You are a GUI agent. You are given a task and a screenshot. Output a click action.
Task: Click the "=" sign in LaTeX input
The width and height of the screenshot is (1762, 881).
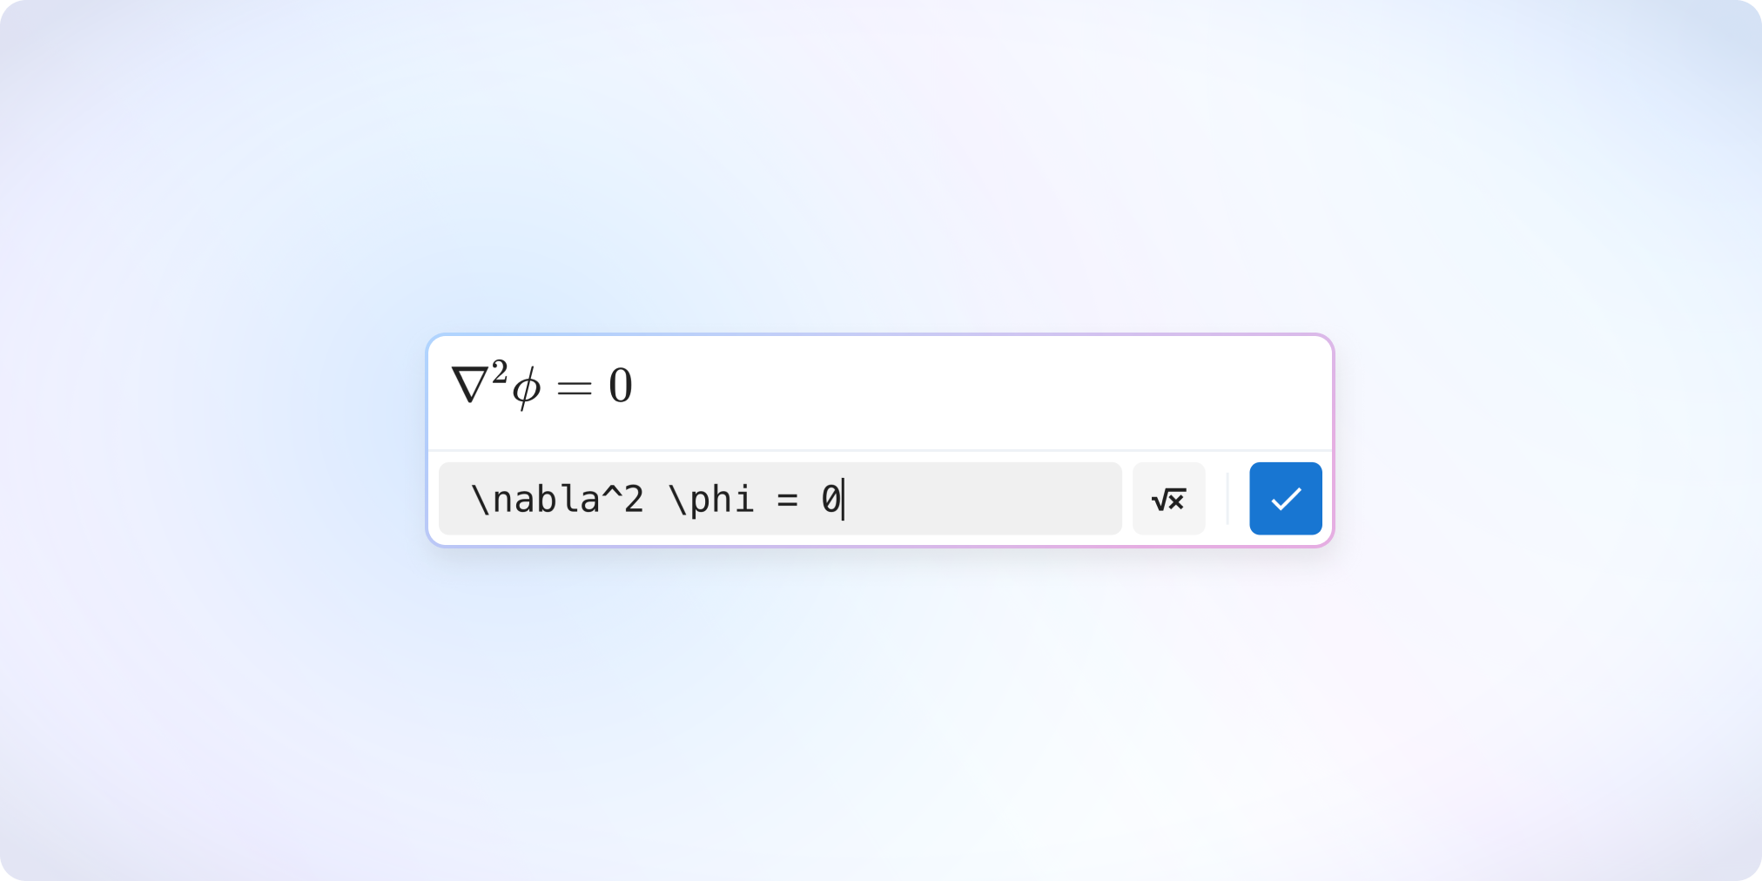787,500
